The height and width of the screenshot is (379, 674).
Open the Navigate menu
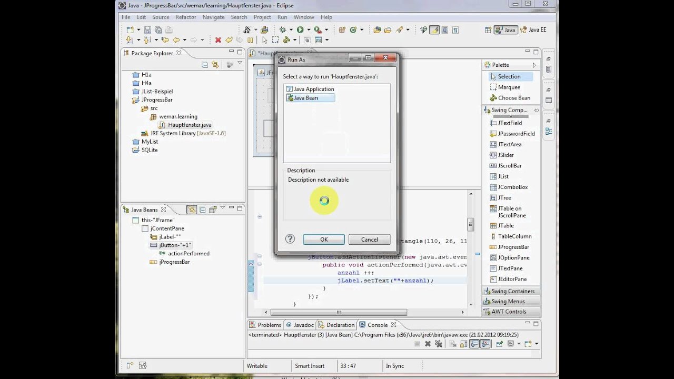click(213, 17)
